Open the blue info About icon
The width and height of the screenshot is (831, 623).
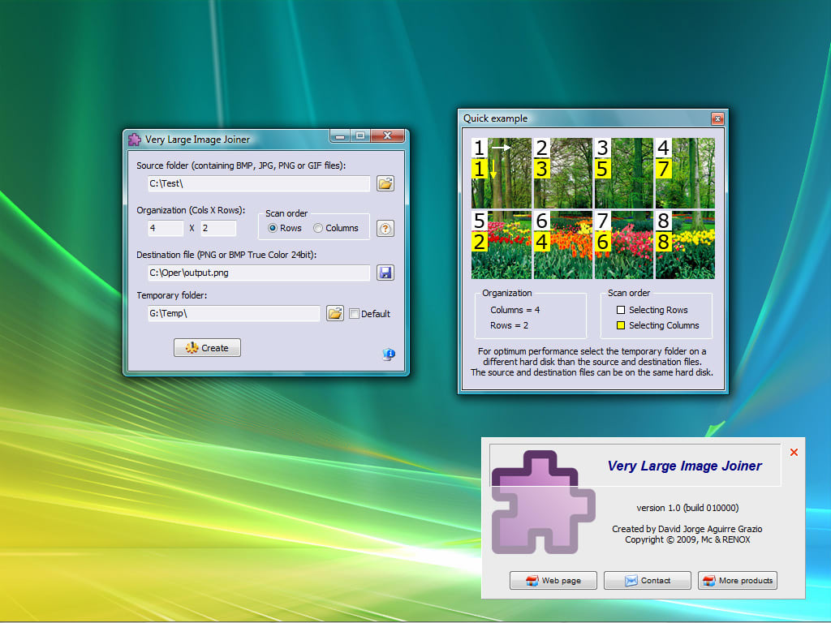point(389,354)
